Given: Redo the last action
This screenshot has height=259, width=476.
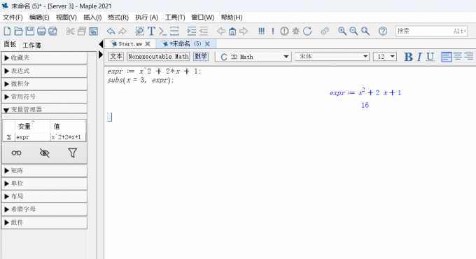Looking at the screenshot, I should pos(122,31).
